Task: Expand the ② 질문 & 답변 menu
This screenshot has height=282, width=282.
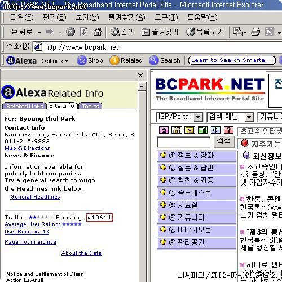Action: tap(197, 168)
